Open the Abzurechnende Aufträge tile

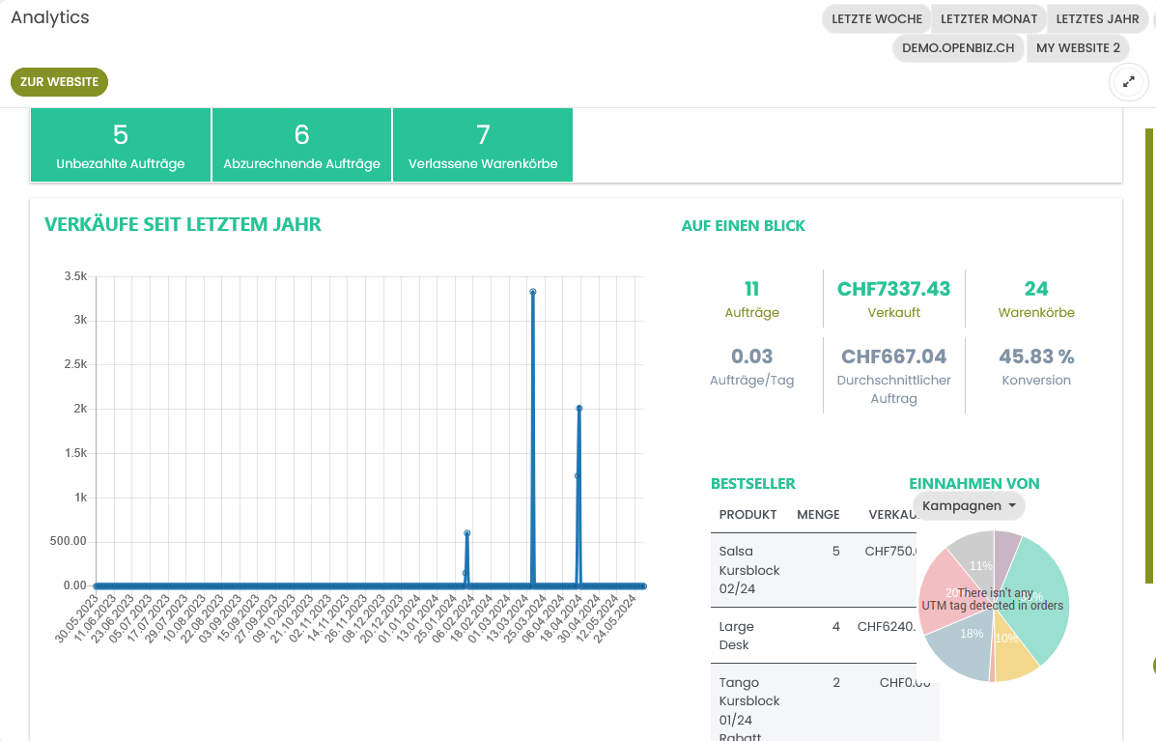point(301,145)
